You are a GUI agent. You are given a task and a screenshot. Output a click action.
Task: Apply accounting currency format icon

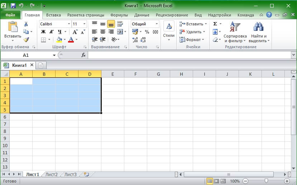coord(135,31)
